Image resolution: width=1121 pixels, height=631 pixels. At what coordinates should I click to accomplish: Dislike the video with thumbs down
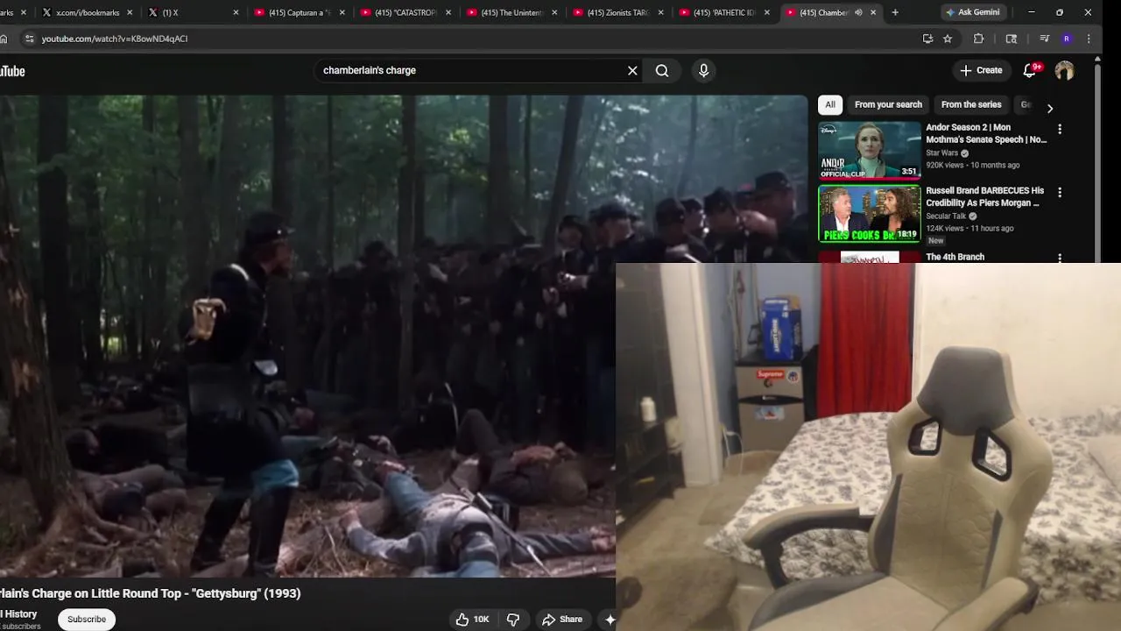[513, 620]
